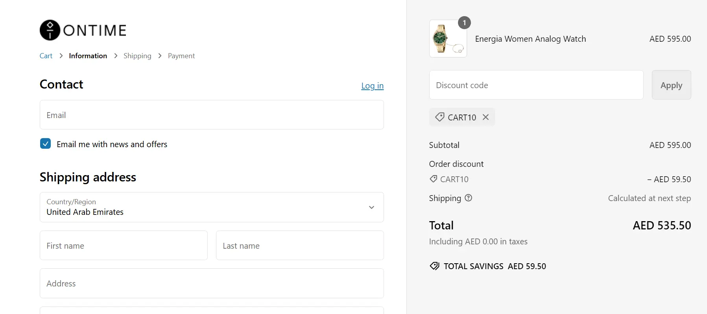The height and width of the screenshot is (314, 707).
Task: Click the ONTIME store logo
Action: pos(83,30)
